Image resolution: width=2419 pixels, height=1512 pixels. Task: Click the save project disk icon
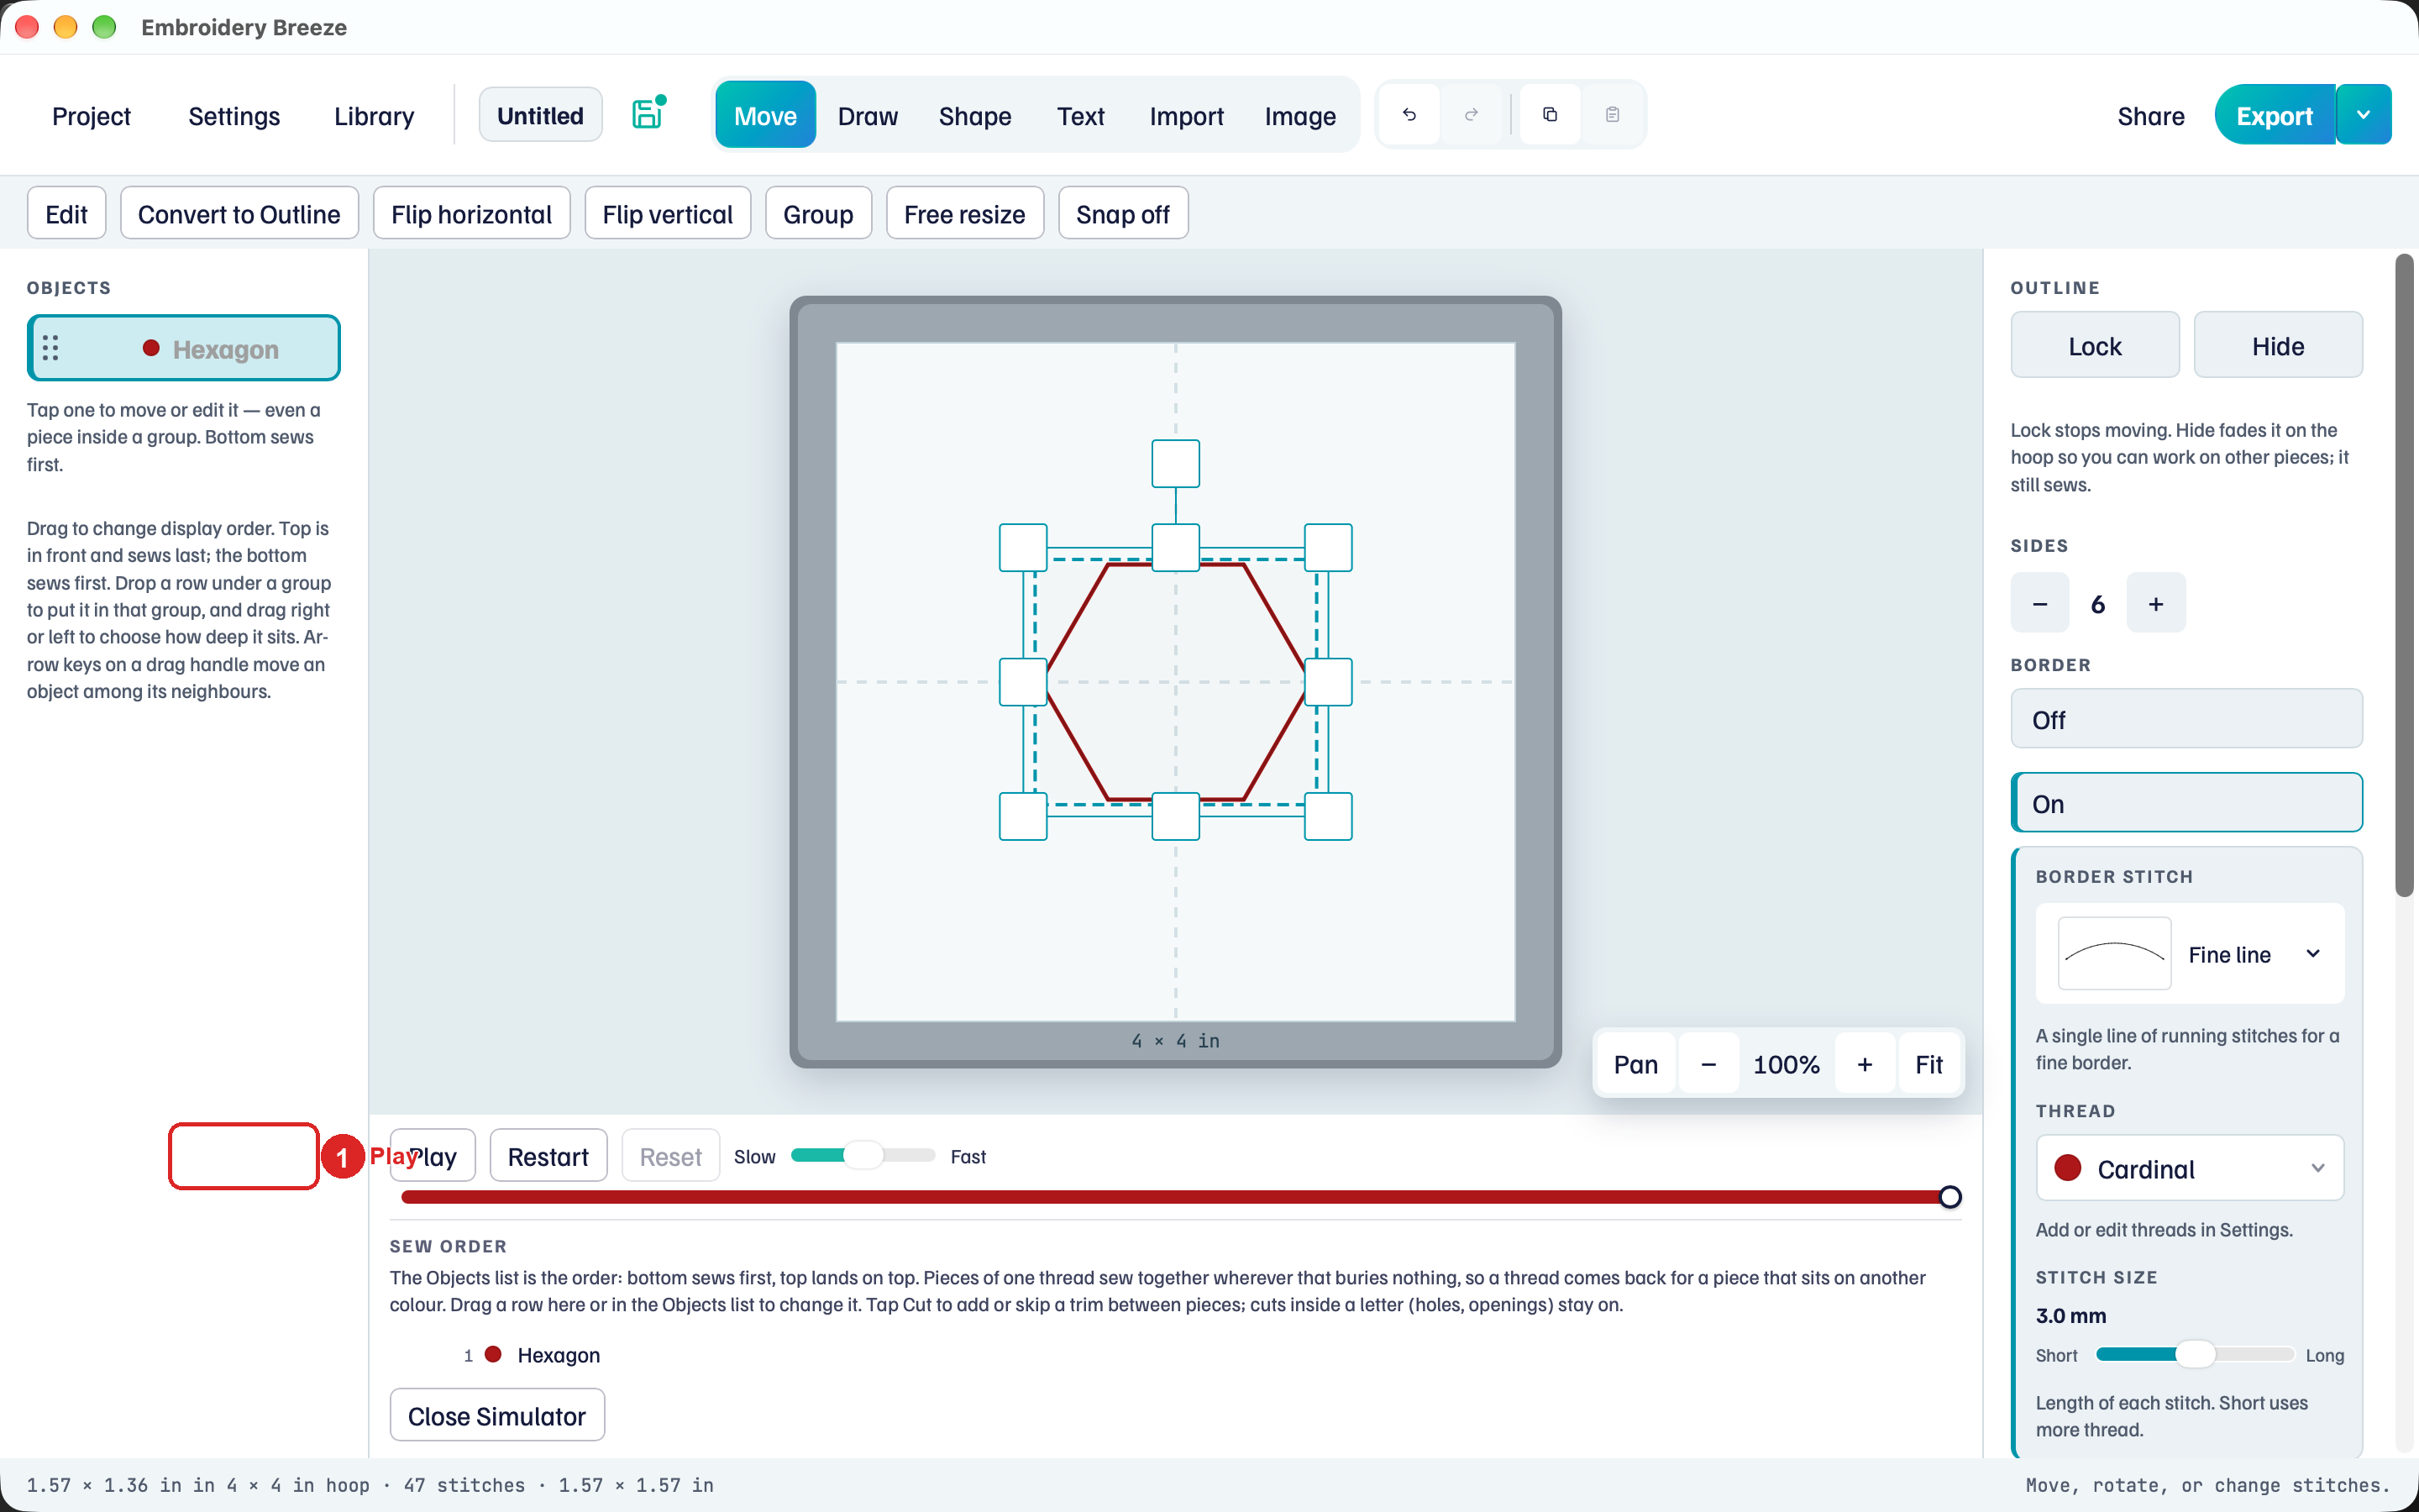coord(648,114)
